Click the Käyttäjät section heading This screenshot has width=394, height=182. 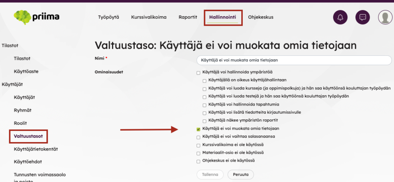coord(12,84)
